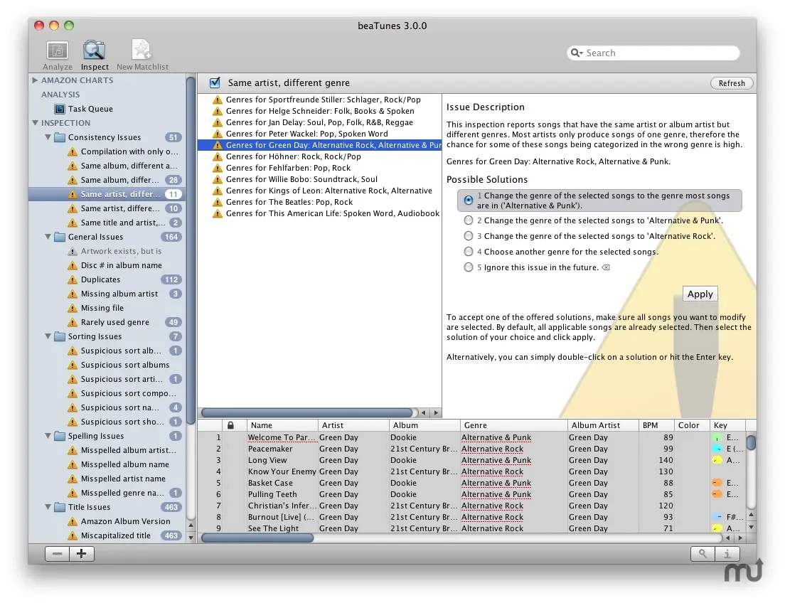The height and width of the screenshot is (603, 785).
Task: Click the Apply button
Action: [700, 294]
